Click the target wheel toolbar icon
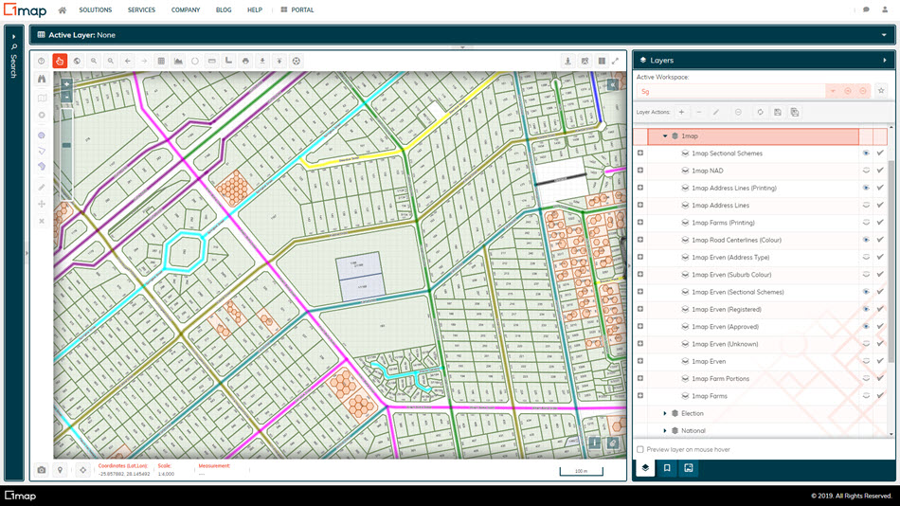This screenshot has height=506, width=900. (297, 61)
